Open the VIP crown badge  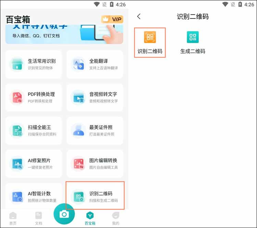(x=112, y=19)
